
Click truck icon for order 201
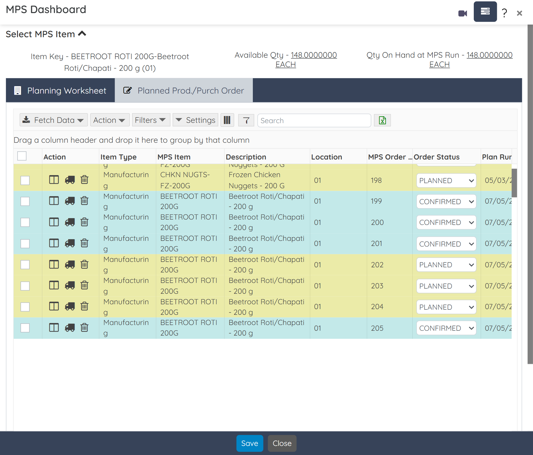(x=70, y=243)
